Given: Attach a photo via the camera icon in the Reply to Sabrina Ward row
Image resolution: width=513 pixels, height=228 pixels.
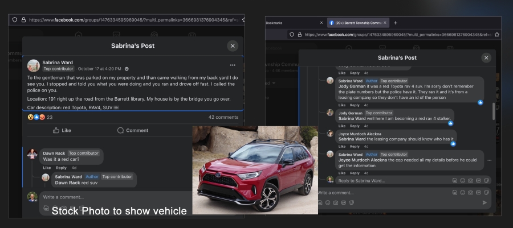Looking at the screenshot, I should (470, 181).
